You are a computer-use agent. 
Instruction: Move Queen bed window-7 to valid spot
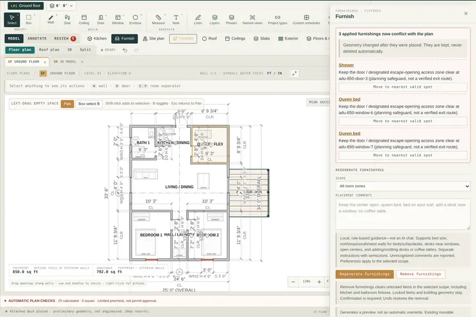click(x=403, y=155)
